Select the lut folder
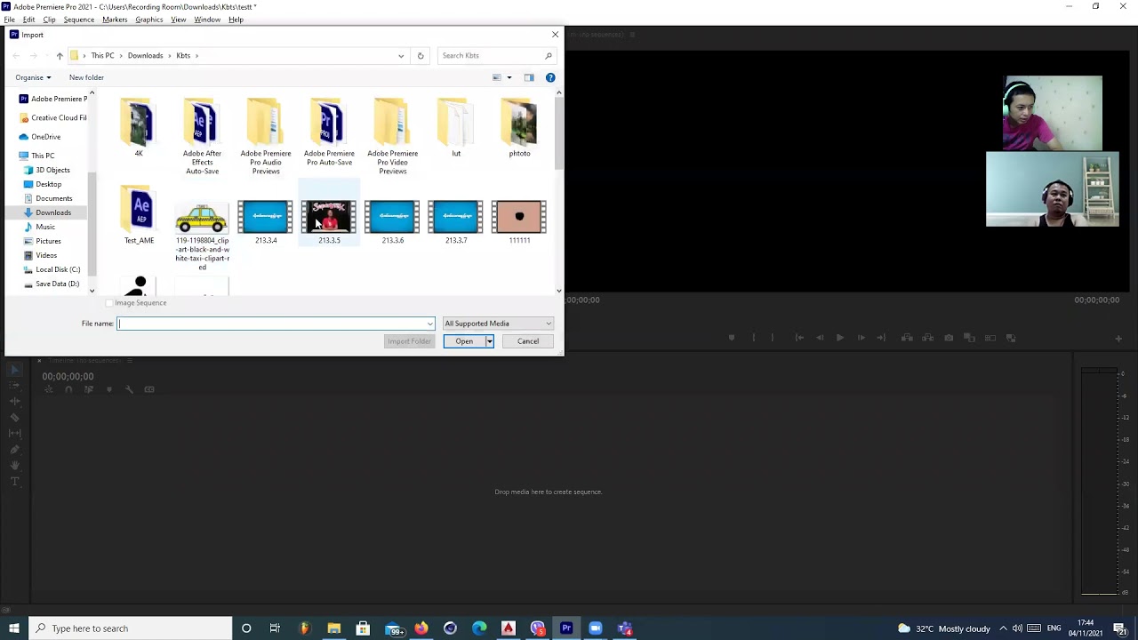1138x640 pixels. (456, 129)
